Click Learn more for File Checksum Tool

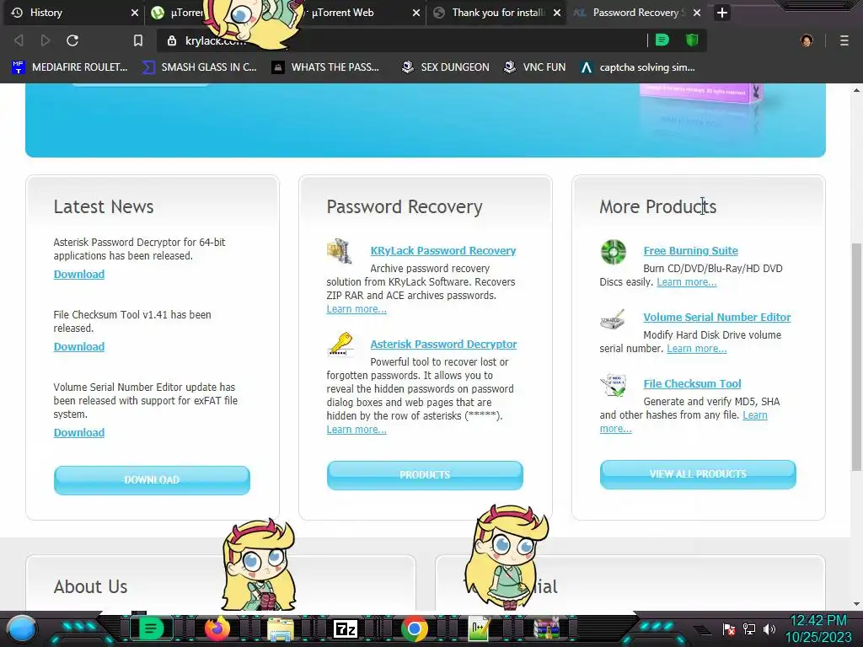(x=754, y=415)
